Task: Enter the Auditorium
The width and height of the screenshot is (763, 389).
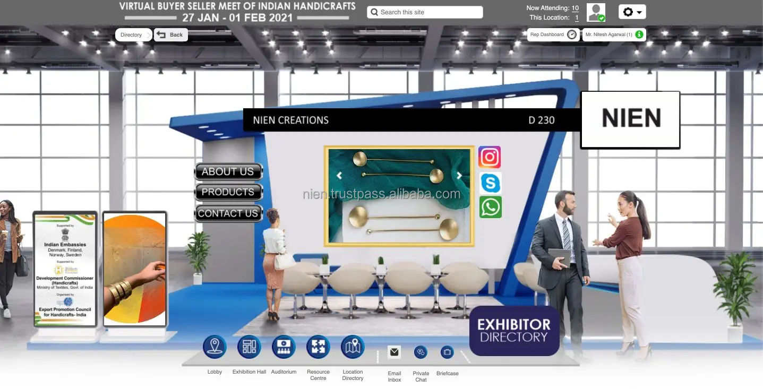Action: pyautogui.click(x=284, y=347)
